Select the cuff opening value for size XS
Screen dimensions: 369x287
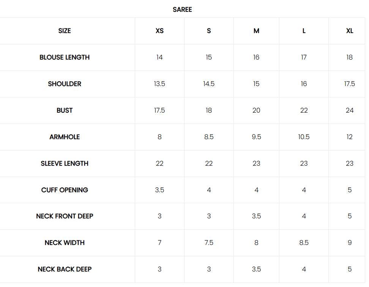point(159,190)
